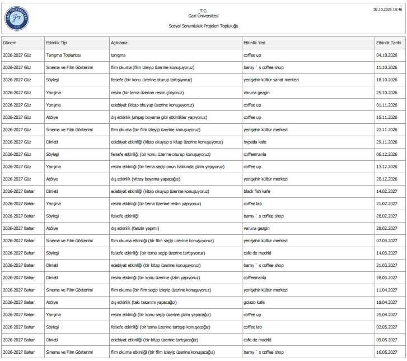Click the date 02.05.2027

click(386, 327)
